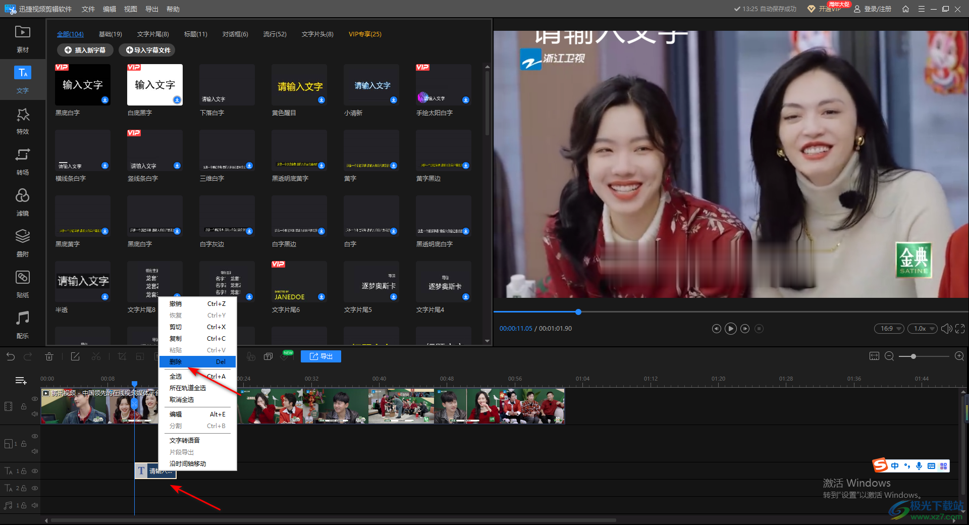Switch to 基础(19) text category tab
Viewport: 969px width, 525px height.
click(x=110, y=34)
